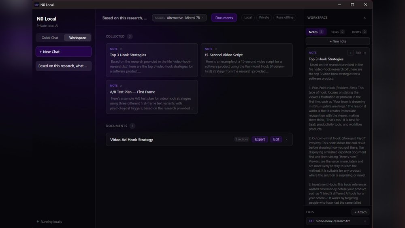Screen dimensions: 405x228
Task: Open chat 'Based on this research, what...'
Action: click(x=64, y=66)
